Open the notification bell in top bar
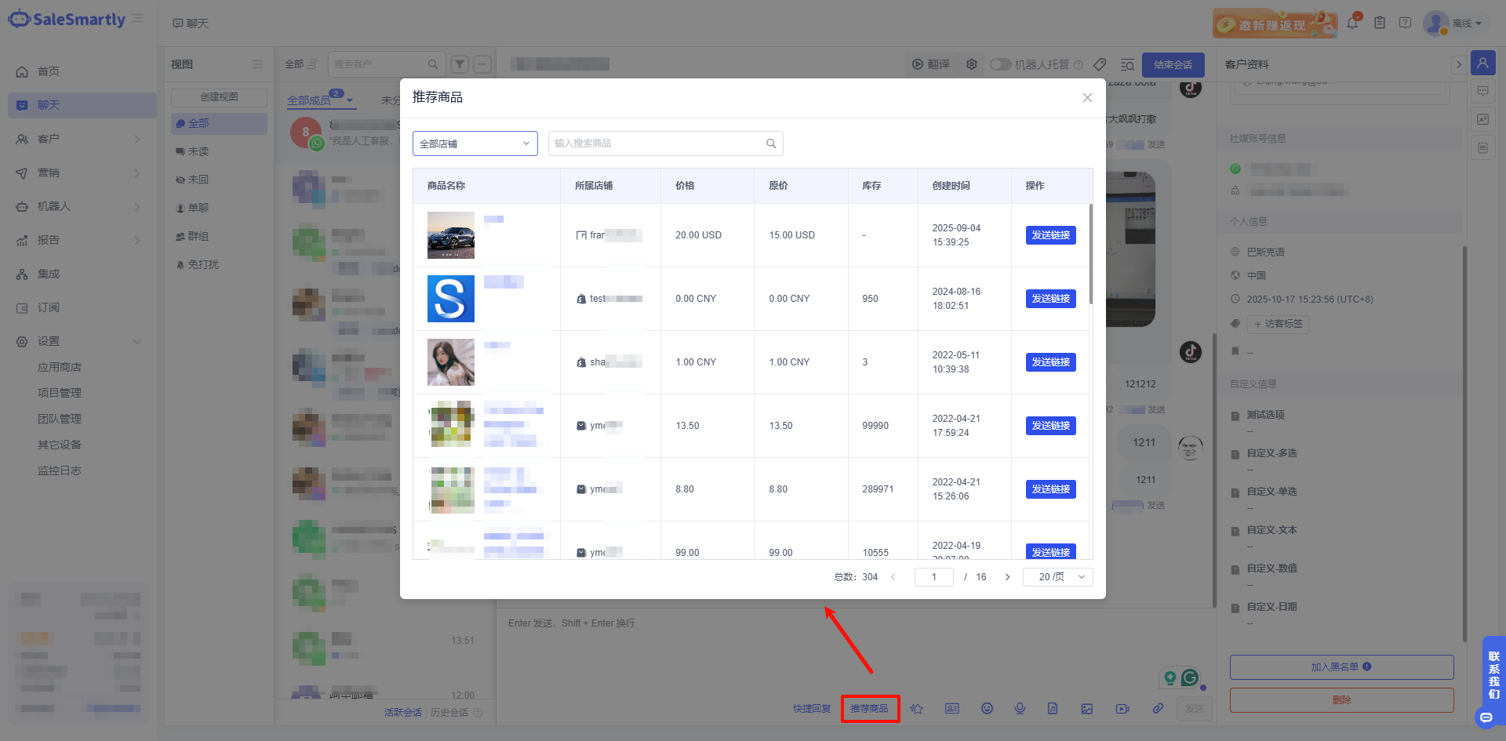Viewport: 1506px width, 741px height. click(1352, 23)
